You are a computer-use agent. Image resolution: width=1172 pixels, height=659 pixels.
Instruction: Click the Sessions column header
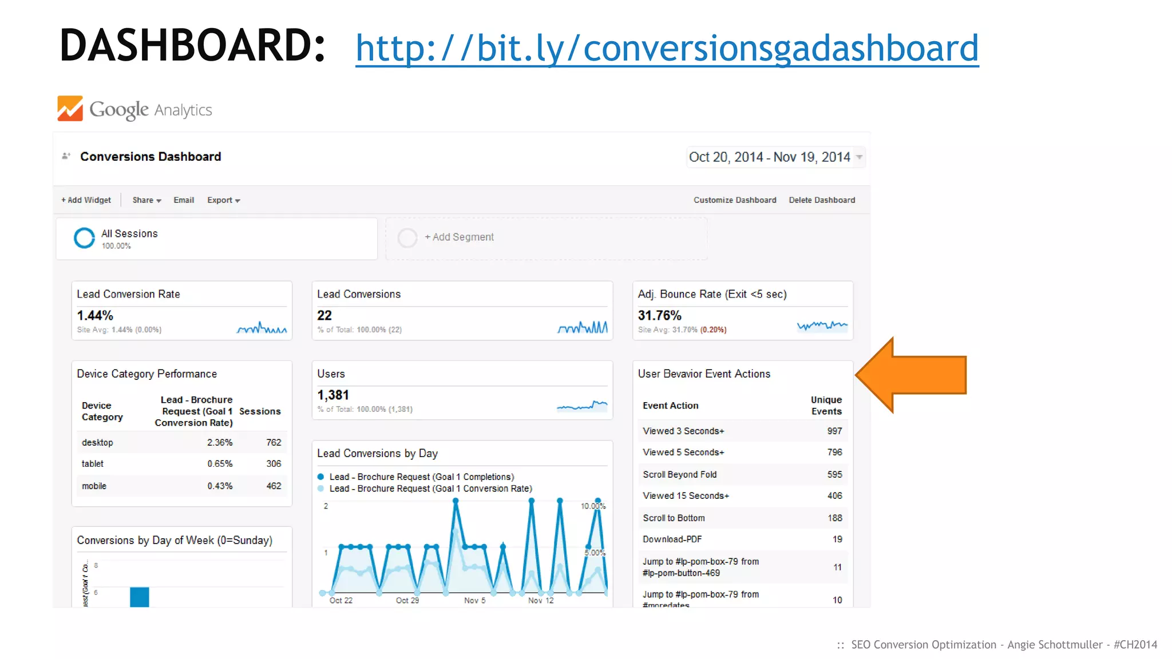tap(260, 411)
